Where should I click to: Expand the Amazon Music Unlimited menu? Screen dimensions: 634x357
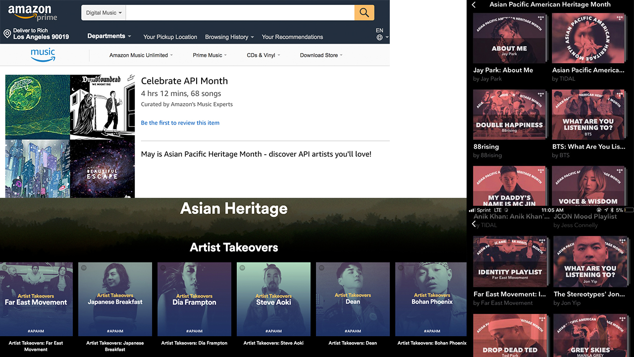click(141, 55)
